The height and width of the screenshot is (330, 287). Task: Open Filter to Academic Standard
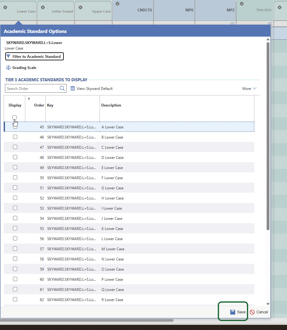pos(34,56)
